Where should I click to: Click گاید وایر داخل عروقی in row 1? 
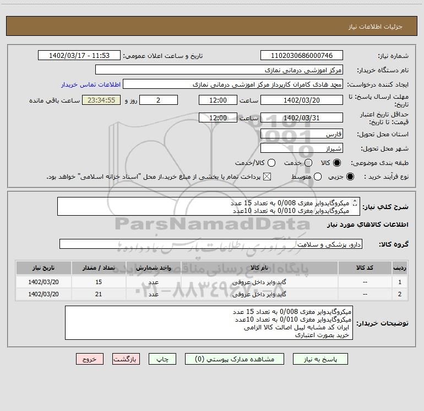[259, 282]
